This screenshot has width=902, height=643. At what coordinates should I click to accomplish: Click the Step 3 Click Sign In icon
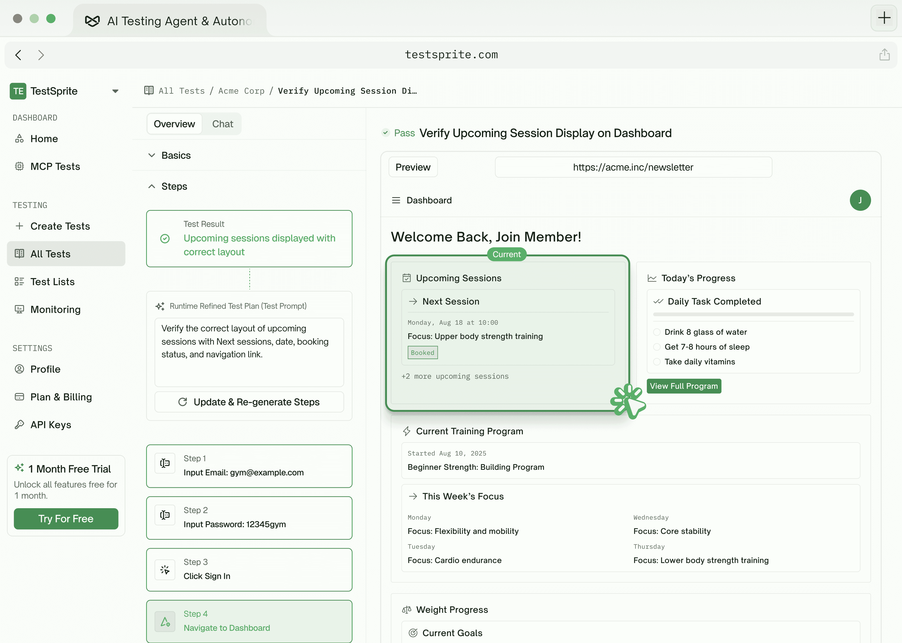click(x=165, y=569)
